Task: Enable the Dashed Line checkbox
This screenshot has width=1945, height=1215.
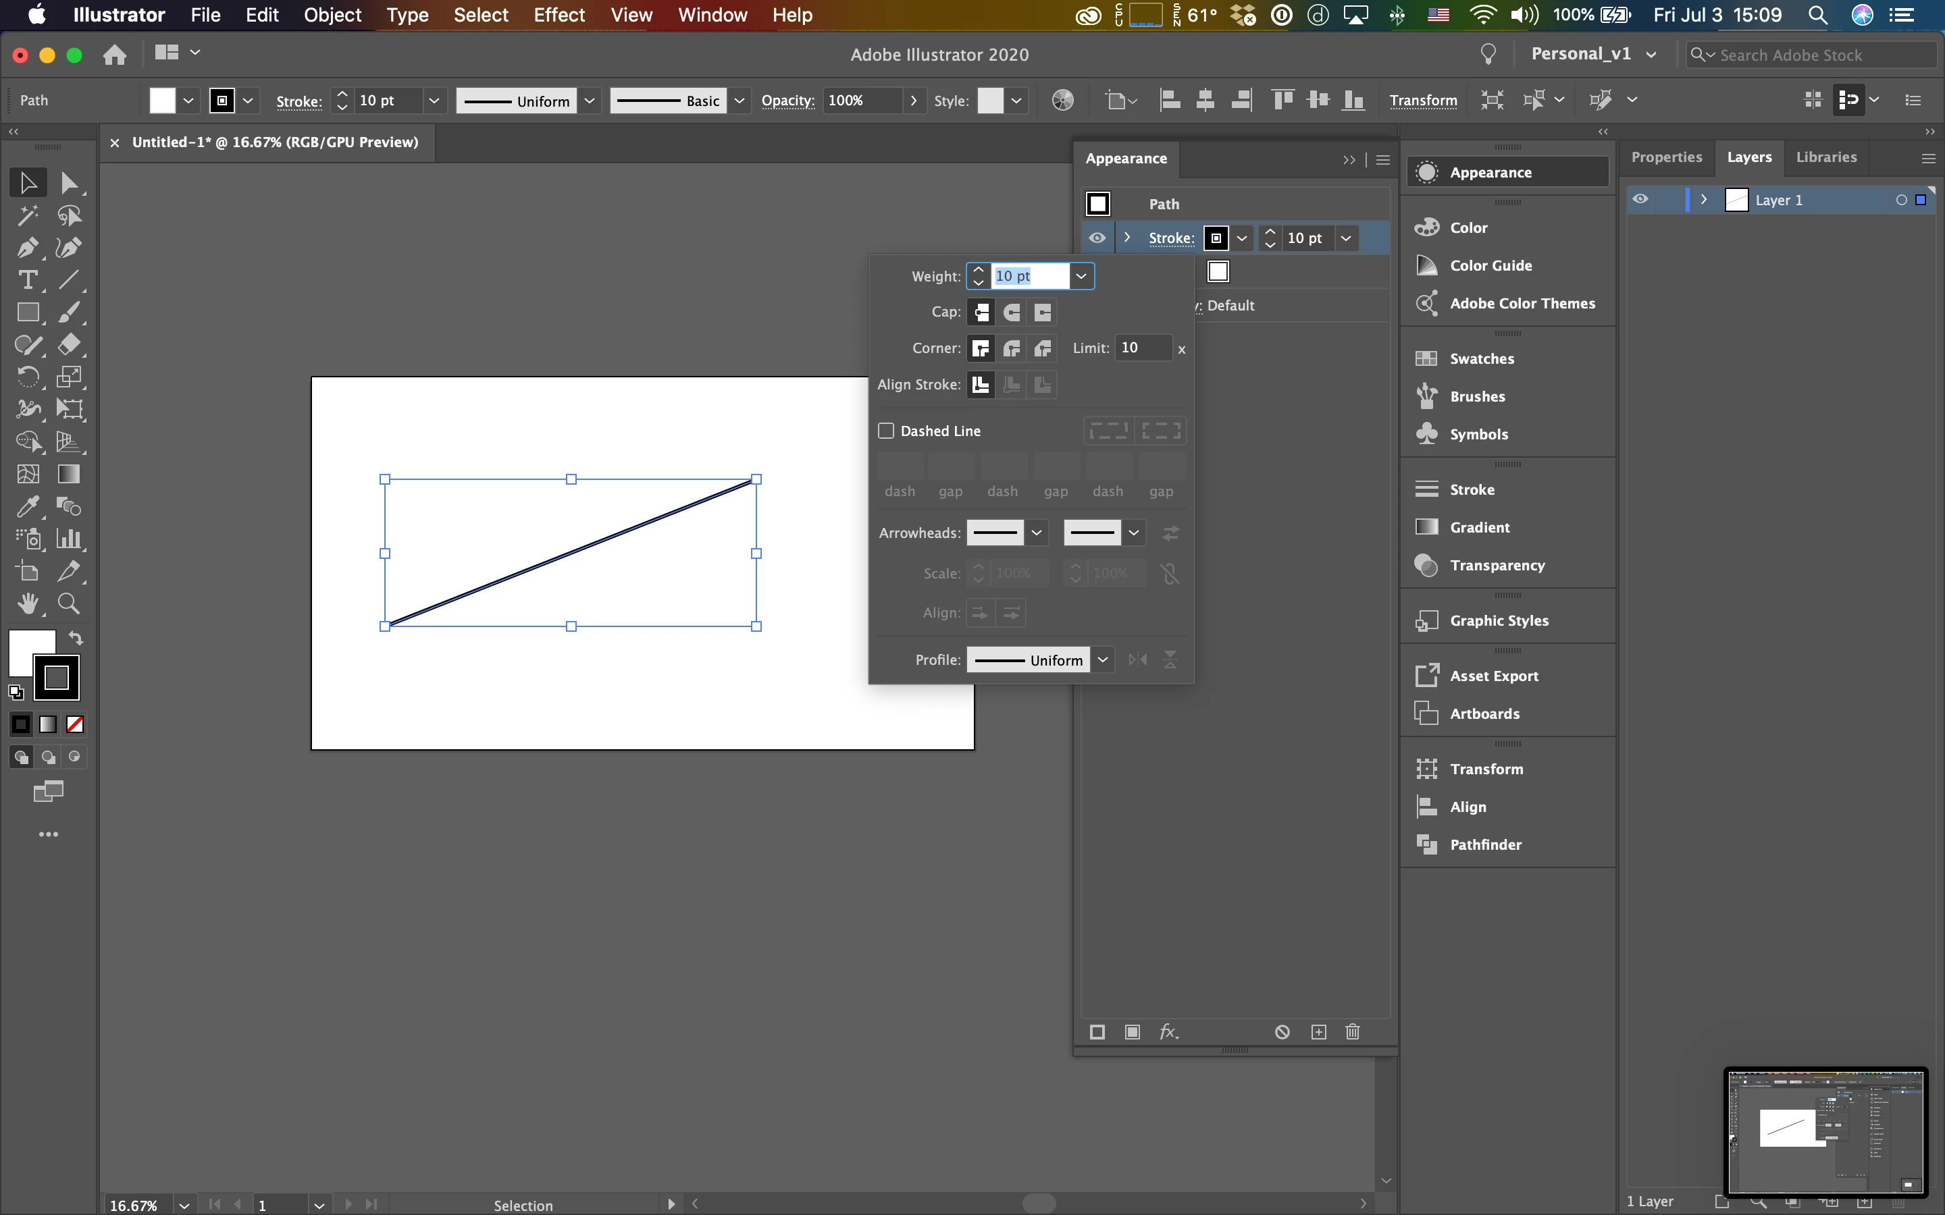Action: click(x=885, y=431)
